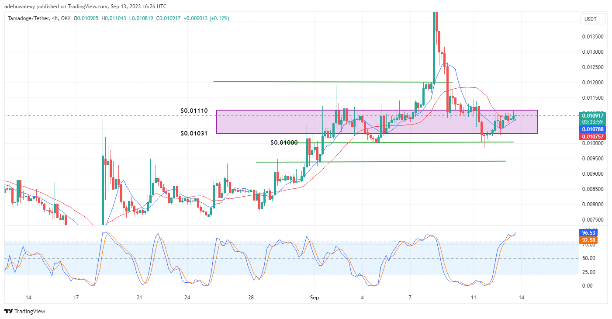The width and height of the screenshot is (612, 319).
Task: Click the +0.000013 (+0.12%) change value
Action: coord(206,18)
